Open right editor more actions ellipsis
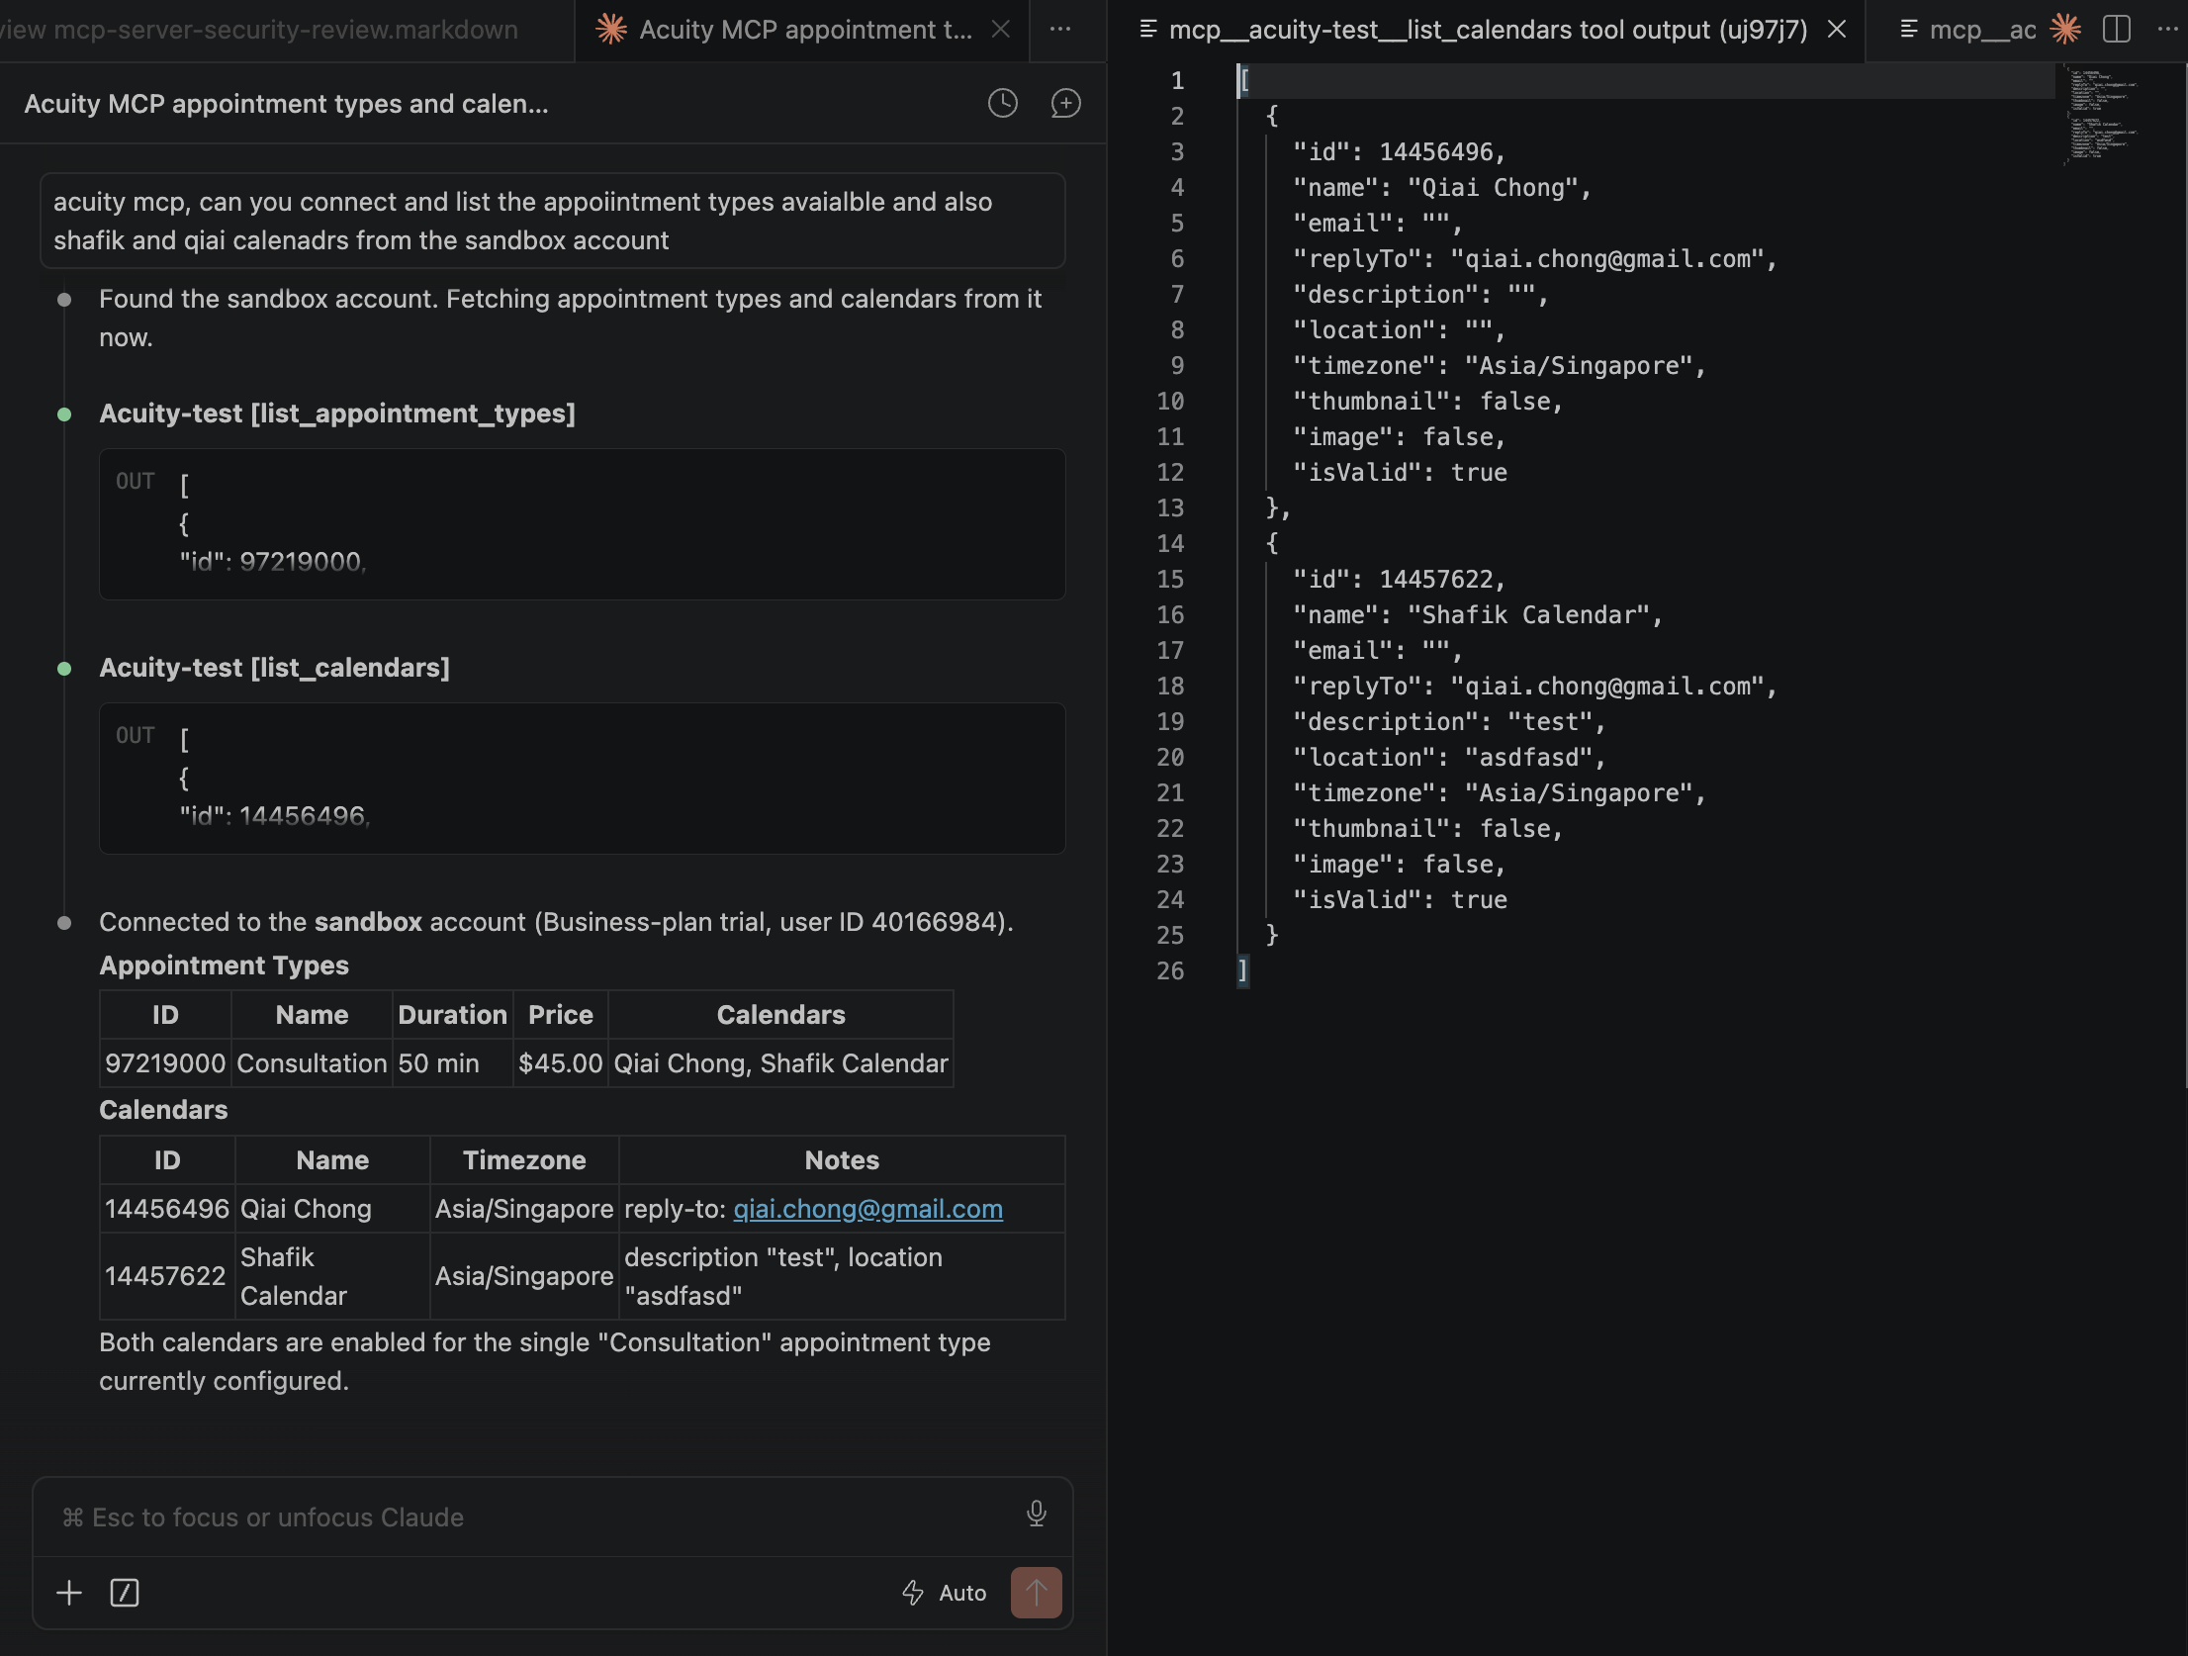The width and height of the screenshot is (2188, 1656). 2167,30
